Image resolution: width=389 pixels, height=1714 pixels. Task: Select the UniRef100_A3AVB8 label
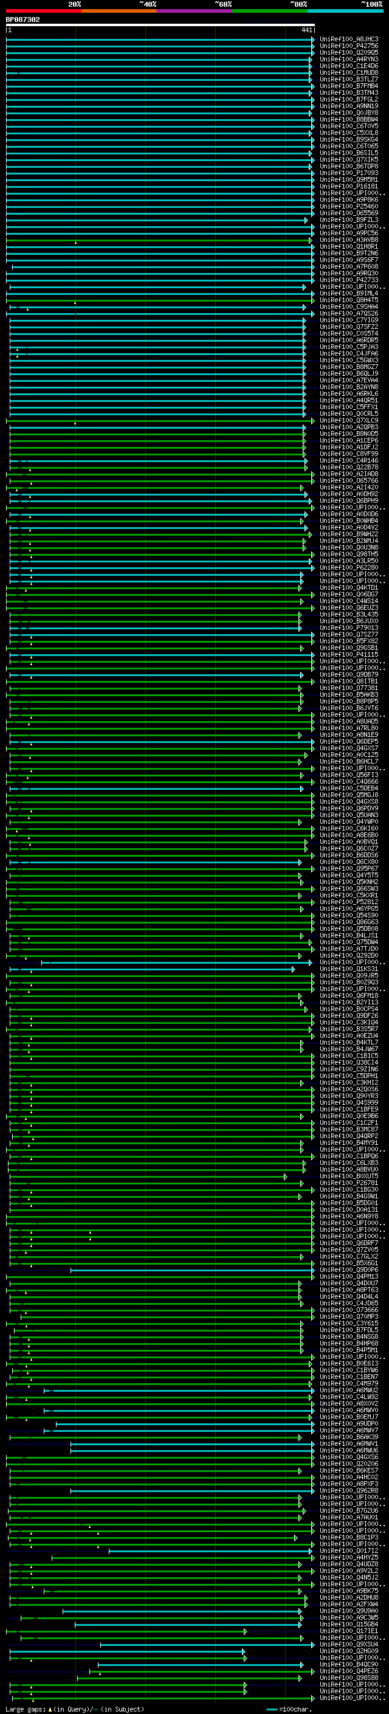pyautogui.click(x=349, y=240)
